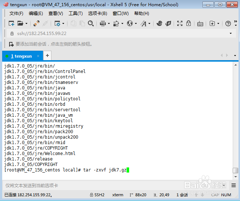This screenshot has width=240, height=201.
Task: Expand the Print dropdown arrow
Action: [x=109, y=24]
